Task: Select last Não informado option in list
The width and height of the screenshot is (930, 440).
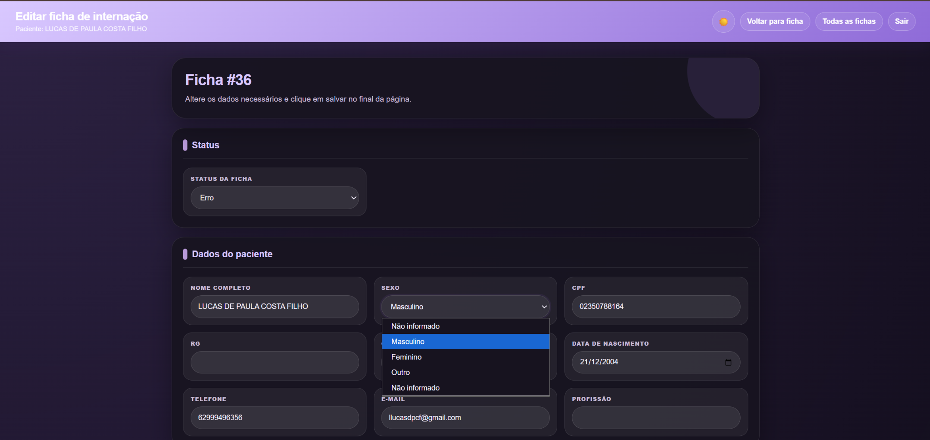Action: 465,388
